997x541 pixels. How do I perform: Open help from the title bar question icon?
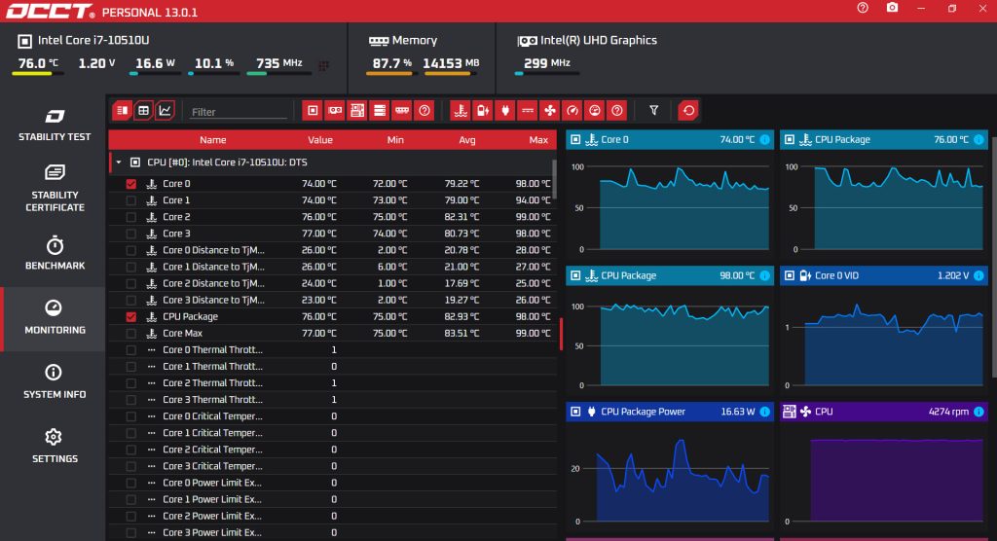[863, 8]
